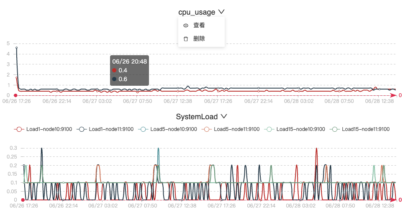Viewport: 413px width, 215px height.
Task: Expand the SystemLoad dropdown arrow
Action: click(224, 117)
